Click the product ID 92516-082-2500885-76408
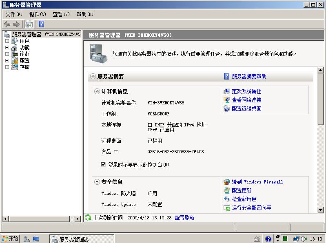Screen dimensions: 326x243 click(175, 152)
